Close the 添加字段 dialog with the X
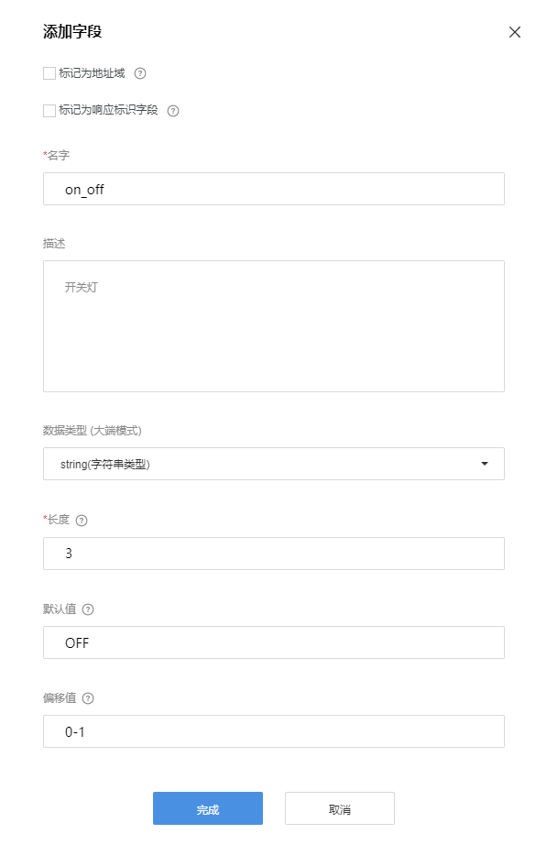The image size is (547, 845). pos(515,32)
